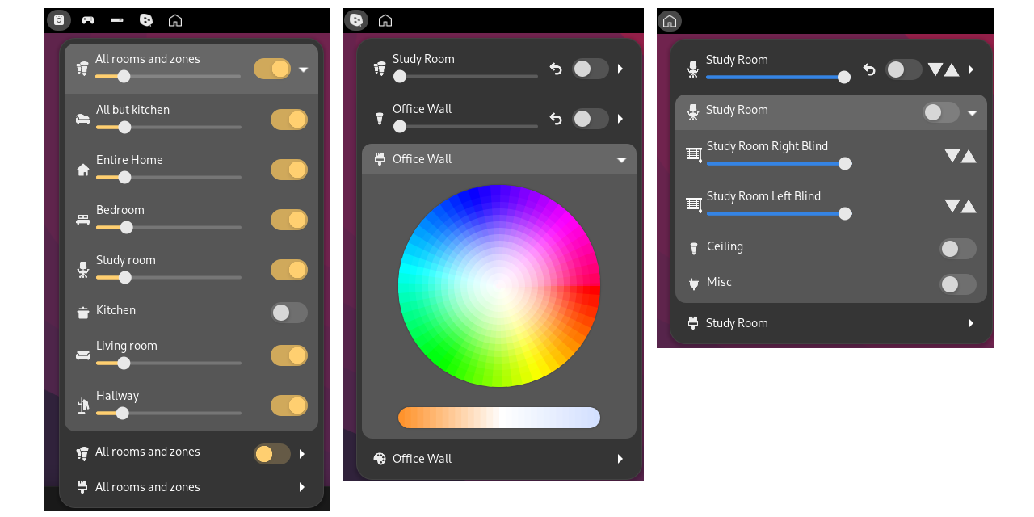Screen dimensions: 1034x517
Task: Click the camera-style icon in the top-left bar
Action: click(x=59, y=20)
